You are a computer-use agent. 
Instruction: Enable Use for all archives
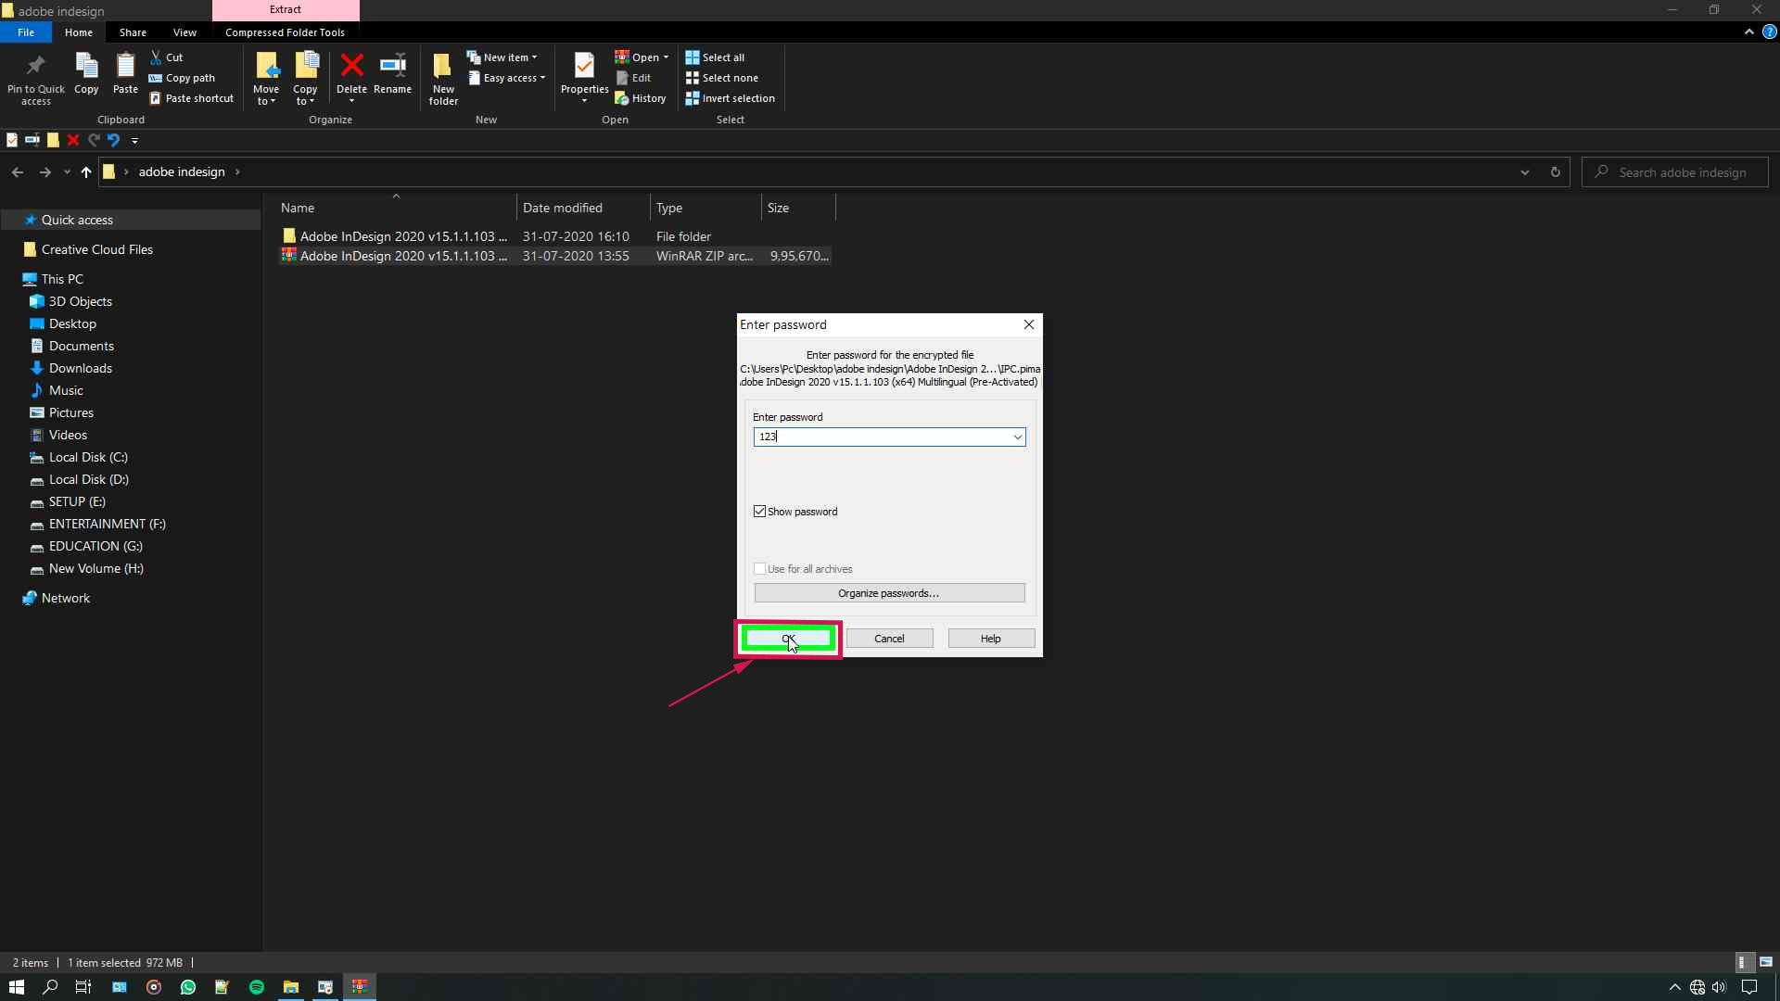[x=760, y=568]
